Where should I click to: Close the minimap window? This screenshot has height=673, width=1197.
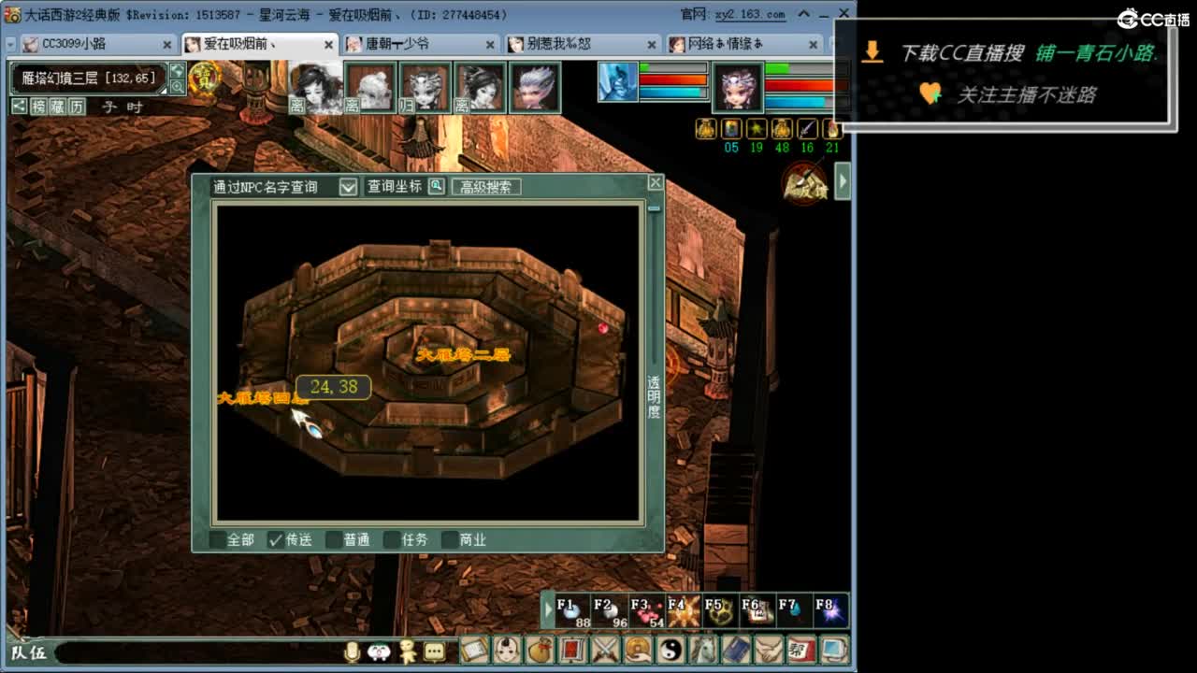[656, 182]
